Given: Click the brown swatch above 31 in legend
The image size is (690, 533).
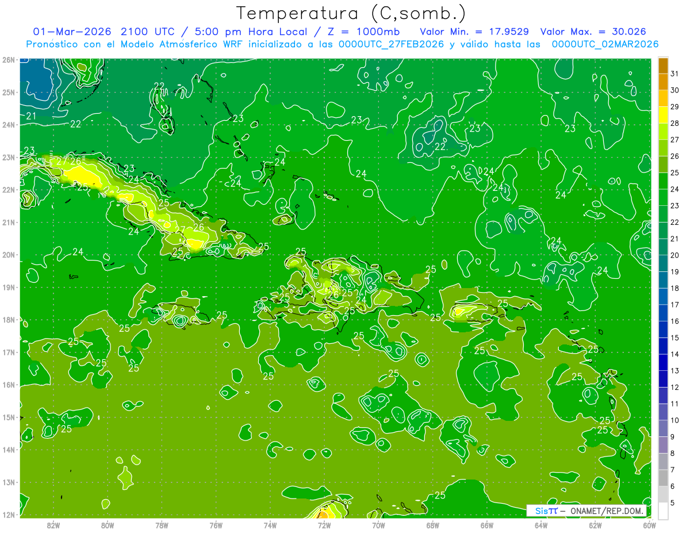Looking at the screenshot, I should [663, 66].
